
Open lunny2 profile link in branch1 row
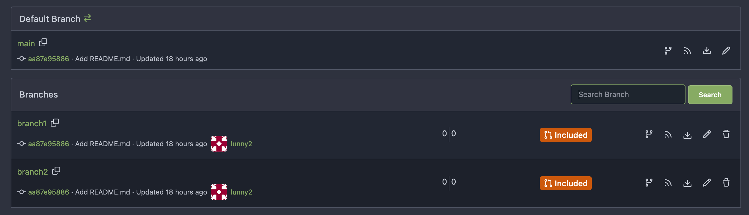coord(241,144)
